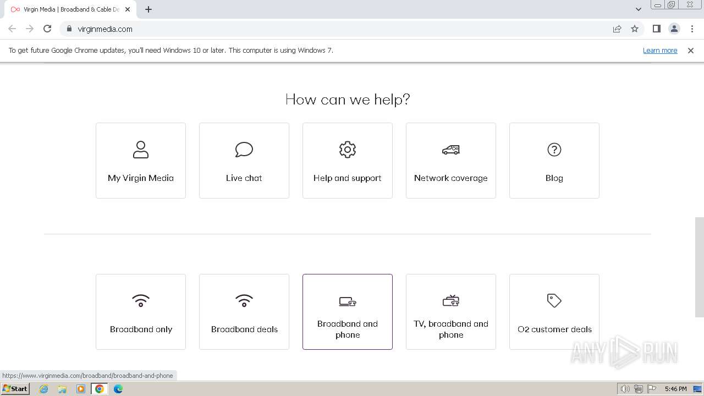
Task: Open Internet Explorer from the taskbar
Action: (44, 389)
